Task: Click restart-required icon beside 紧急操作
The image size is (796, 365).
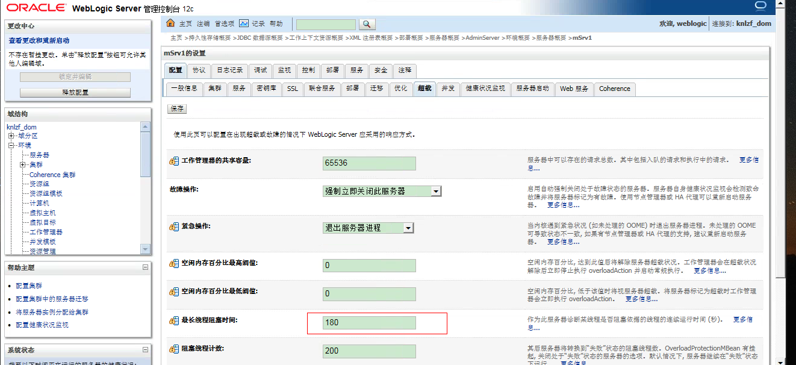Action: [174, 226]
